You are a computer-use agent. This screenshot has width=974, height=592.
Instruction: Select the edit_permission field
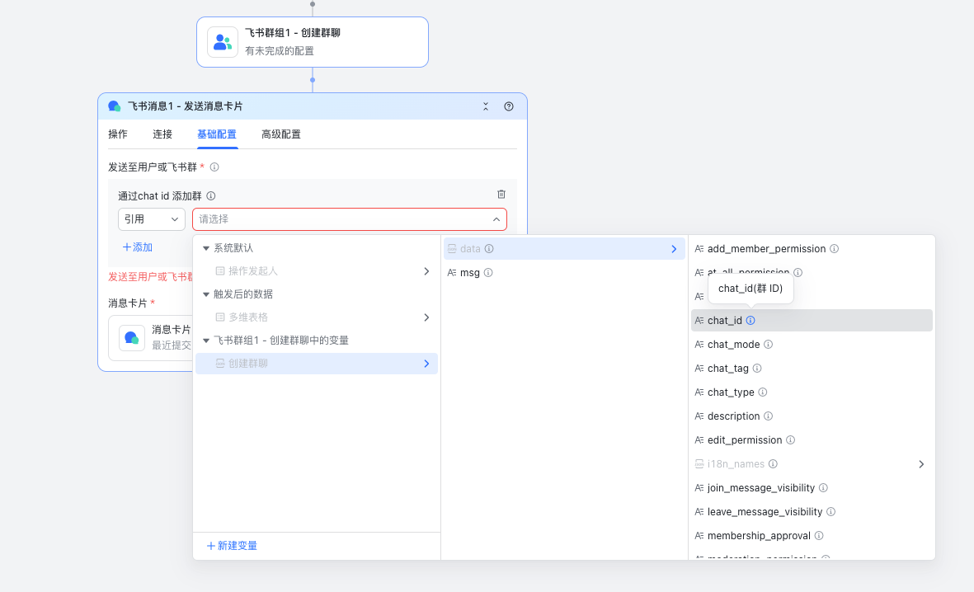click(745, 440)
